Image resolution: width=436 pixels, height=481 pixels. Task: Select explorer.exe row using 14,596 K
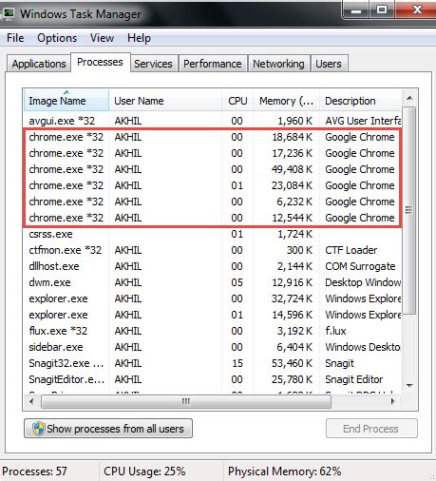(x=212, y=315)
